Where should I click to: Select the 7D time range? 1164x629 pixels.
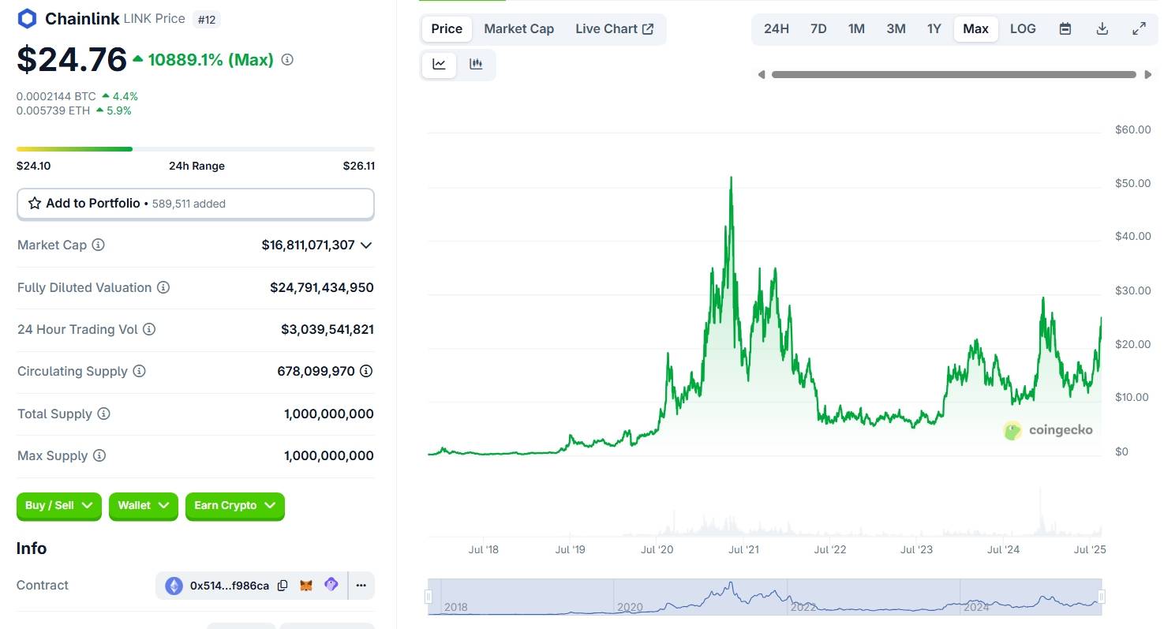coord(818,29)
